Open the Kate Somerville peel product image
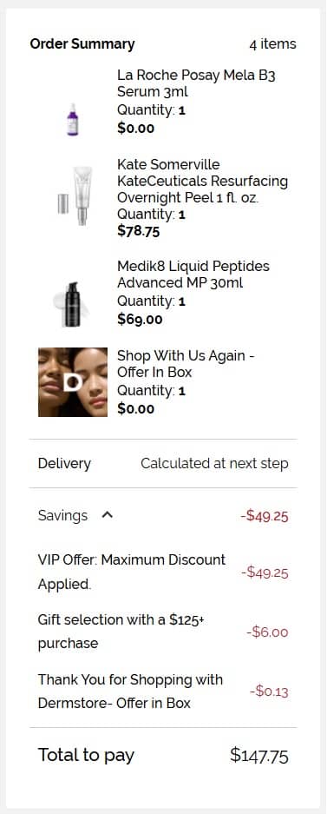The image size is (327, 814). pyautogui.click(x=75, y=195)
